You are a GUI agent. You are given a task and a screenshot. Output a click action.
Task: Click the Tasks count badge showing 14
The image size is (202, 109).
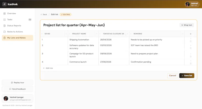point(30,20)
